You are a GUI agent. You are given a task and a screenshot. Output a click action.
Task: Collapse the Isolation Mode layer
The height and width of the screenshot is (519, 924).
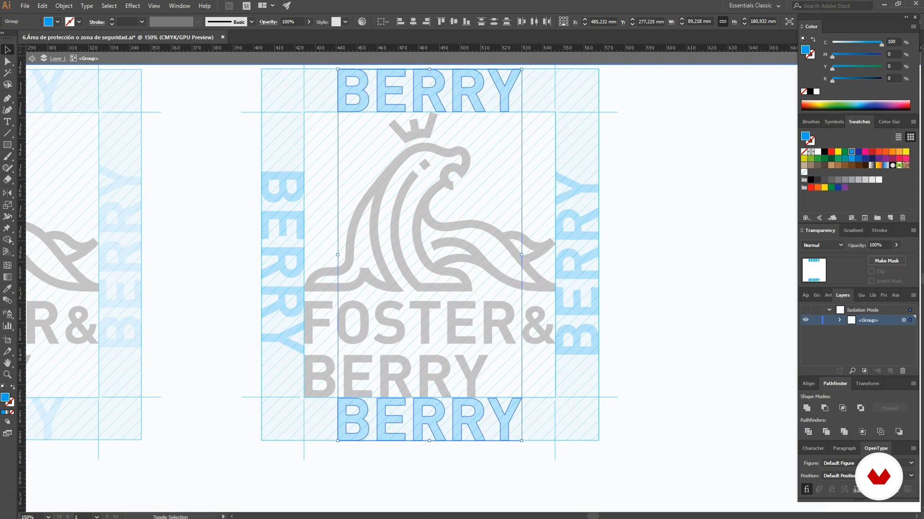click(x=829, y=310)
